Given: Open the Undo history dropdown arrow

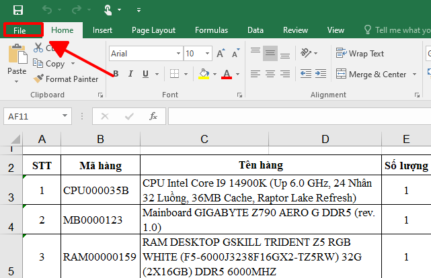Looking at the screenshot, I should tap(60, 10).
